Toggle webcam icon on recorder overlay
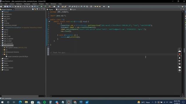Viewport: 186px width, 104px height. tap(180, 64)
